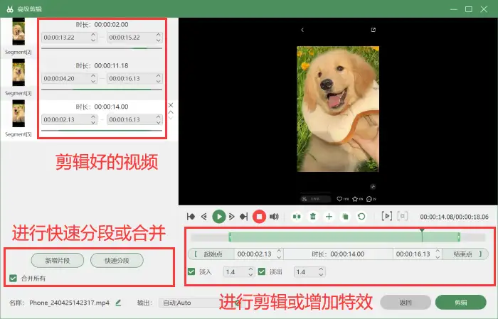Click the right trim handle on timeline
498x319 pixels.
click(x=459, y=237)
